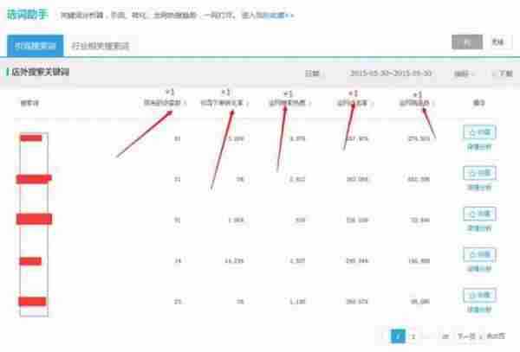This screenshot has width=520, height=352.
Task: Switch to the 无线 terminal toggle
Action: pyautogui.click(x=497, y=42)
